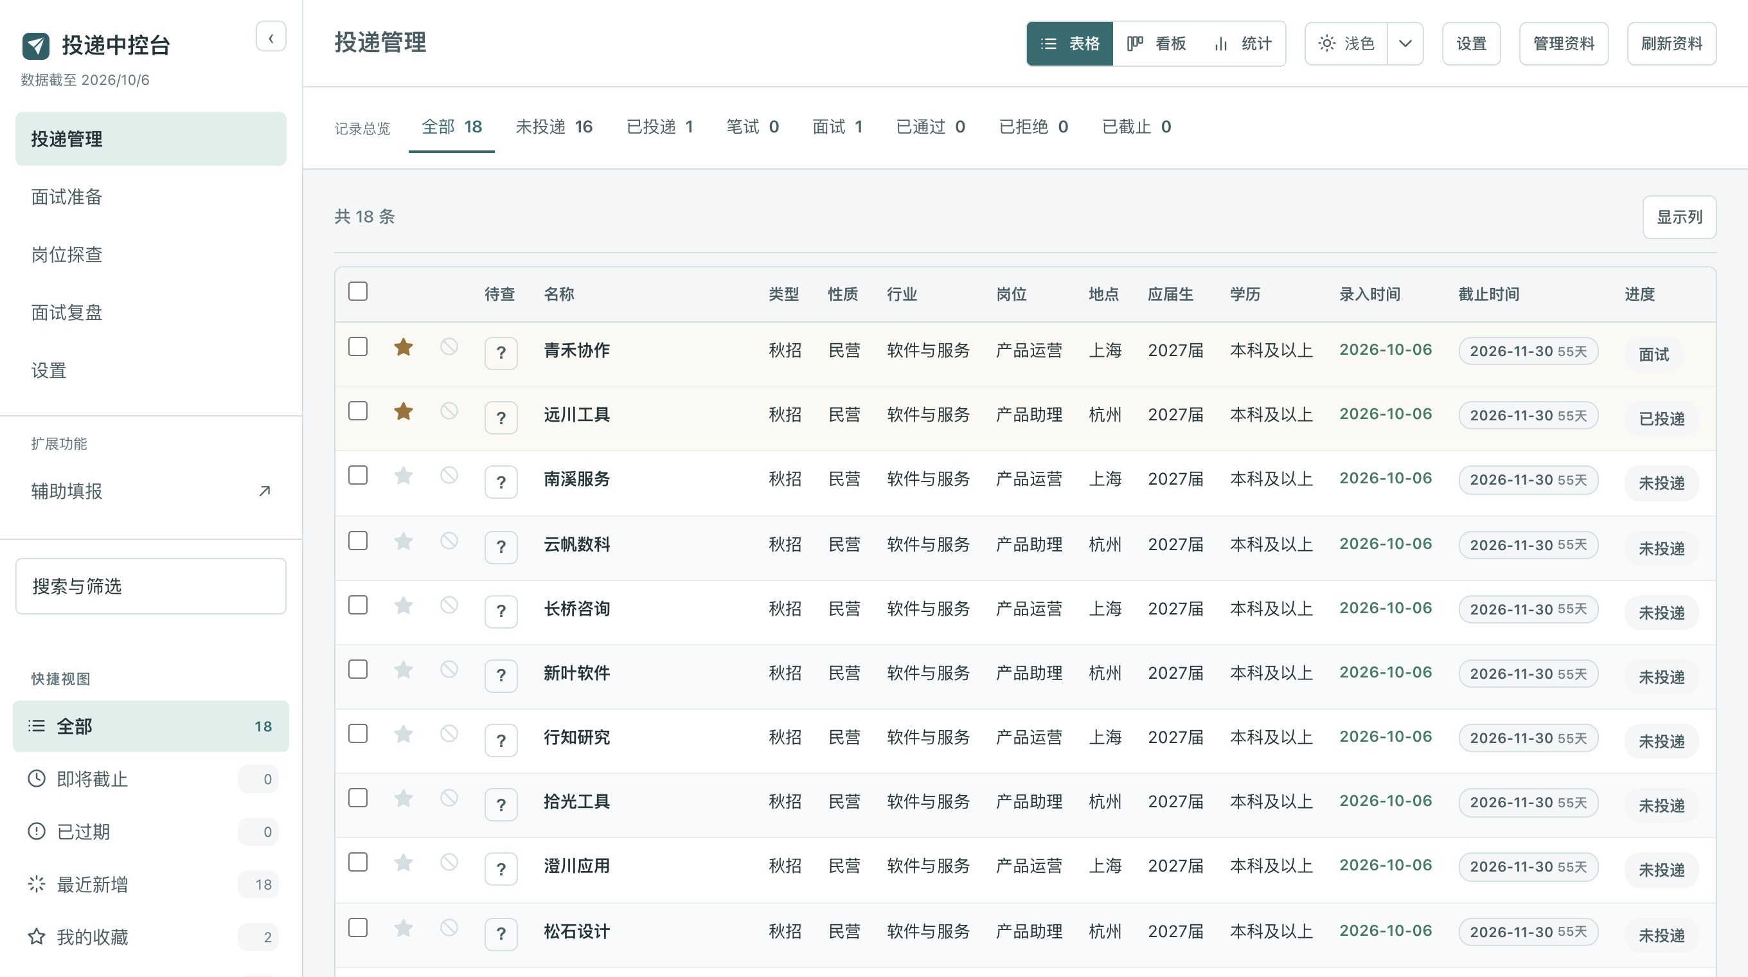Check the checkbox for 云帆数科
This screenshot has width=1748, height=977.
357,541
